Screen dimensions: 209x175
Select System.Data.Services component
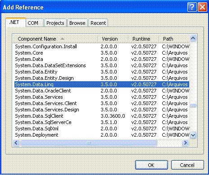102,97
